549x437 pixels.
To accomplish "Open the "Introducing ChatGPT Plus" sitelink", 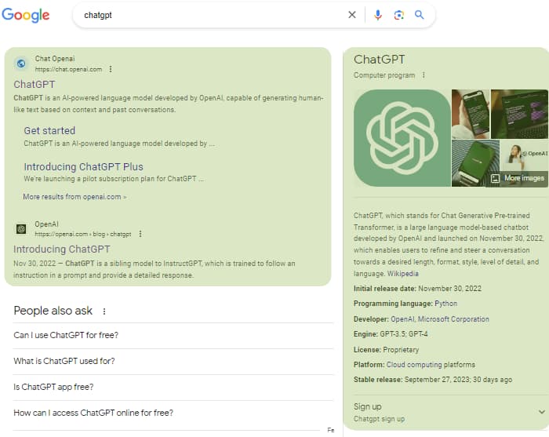I will coord(83,166).
